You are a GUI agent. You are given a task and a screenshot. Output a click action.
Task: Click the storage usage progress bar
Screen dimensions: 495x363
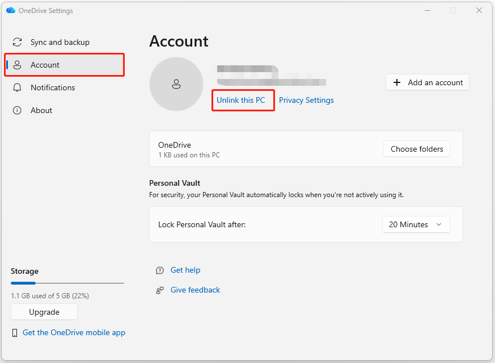(x=67, y=283)
